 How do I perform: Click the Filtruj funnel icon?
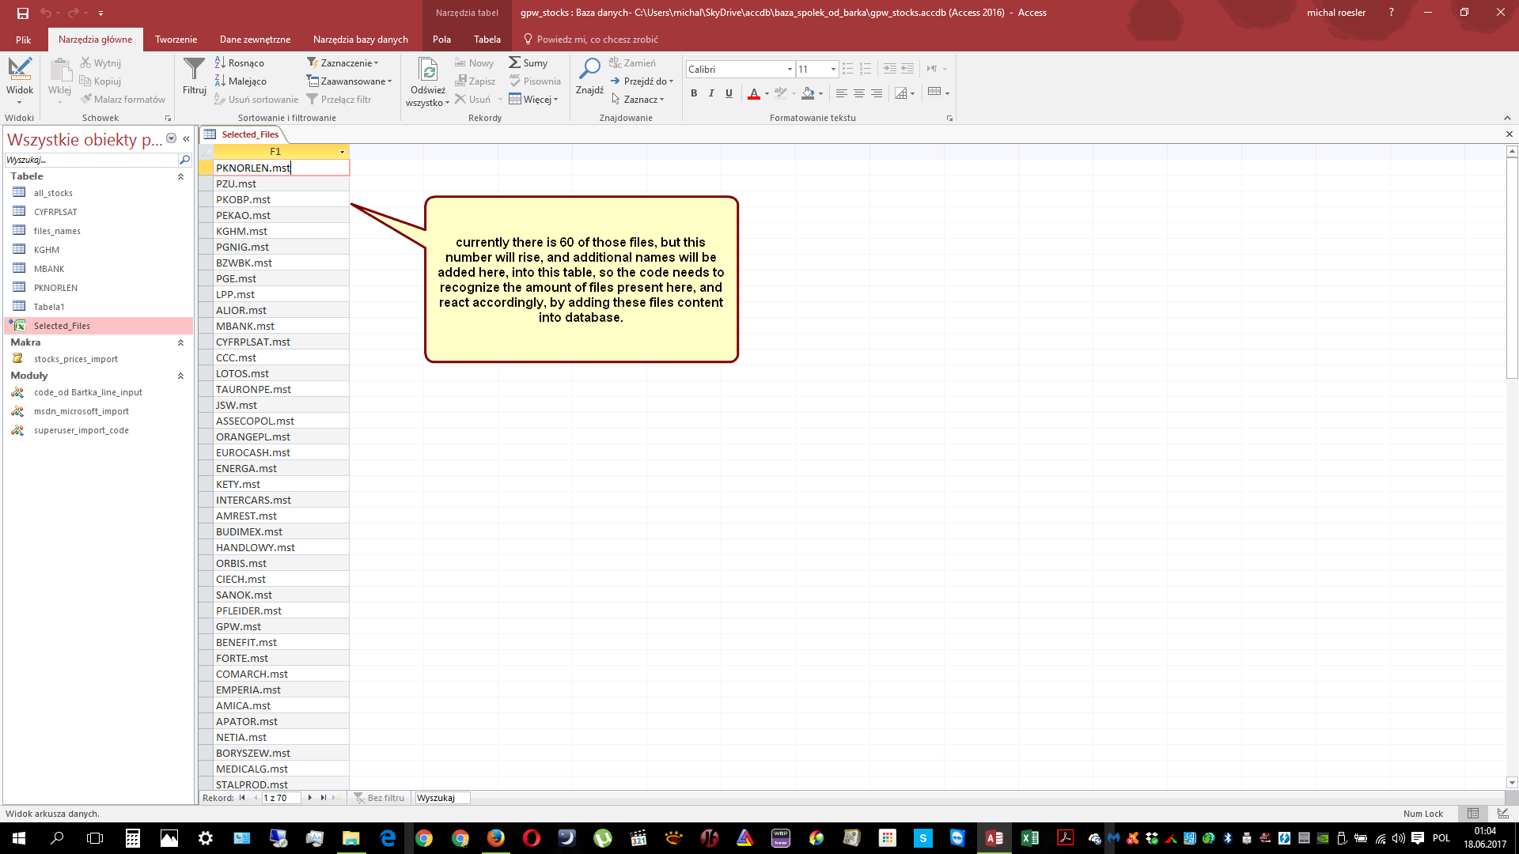pyautogui.click(x=194, y=70)
